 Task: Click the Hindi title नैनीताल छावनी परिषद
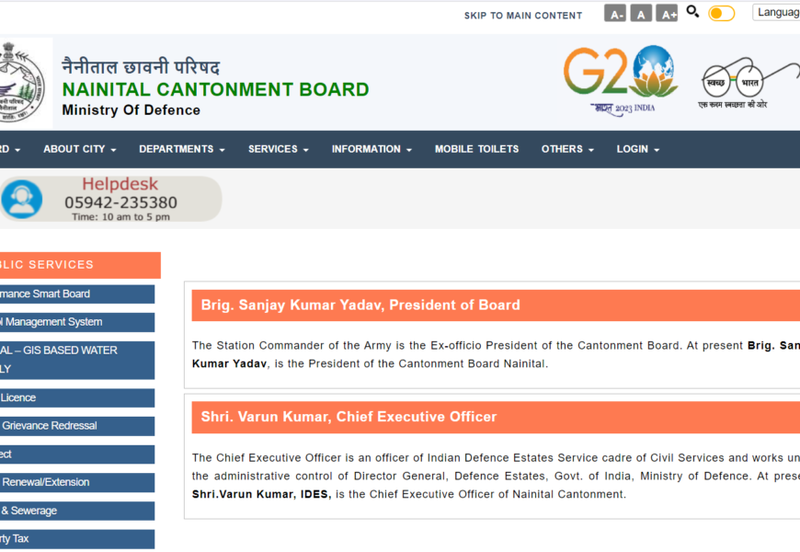[141, 67]
